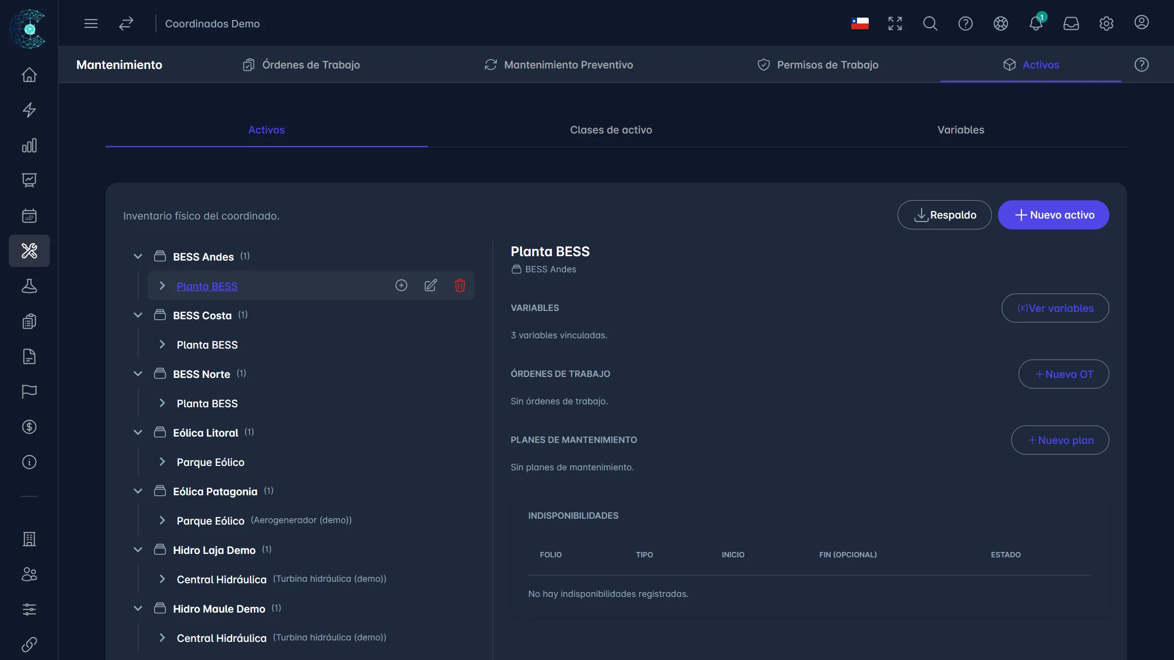Open the bar chart sidebar icon
This screenshot has height=660, width=1174.
pos(29,145)
